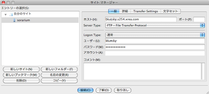Confirm with the 了解(O) button
The height and width of the screenshot is (94, 209).
pos(104,90)
